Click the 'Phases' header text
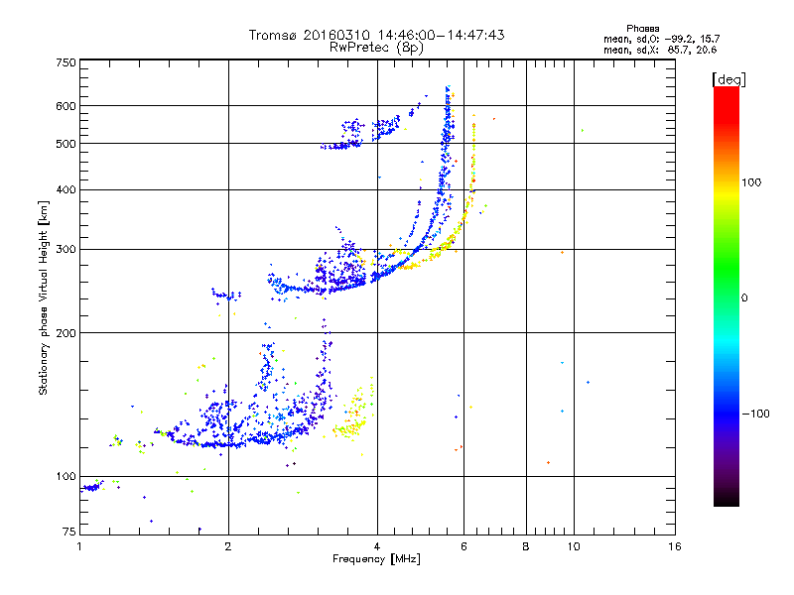The image size is (794, 595). click(x=642, y=29)
